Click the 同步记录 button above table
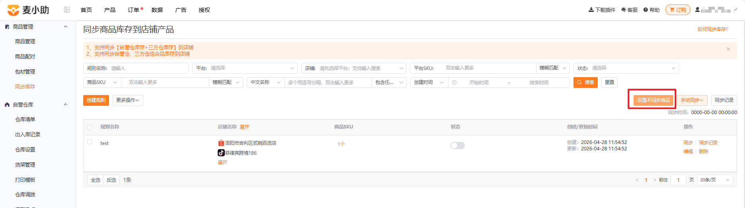The height and width of the screenshot is (208, 745). pos(724,100)
